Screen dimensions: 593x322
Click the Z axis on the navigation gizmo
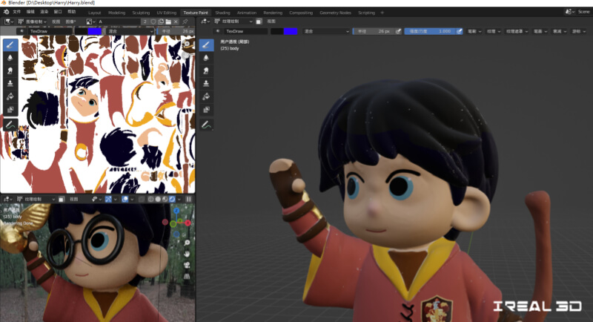point(176,211)
